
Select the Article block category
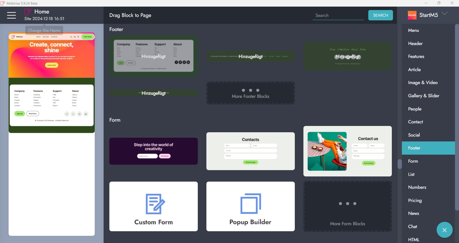pyautogui.click(x=415, y=70)
